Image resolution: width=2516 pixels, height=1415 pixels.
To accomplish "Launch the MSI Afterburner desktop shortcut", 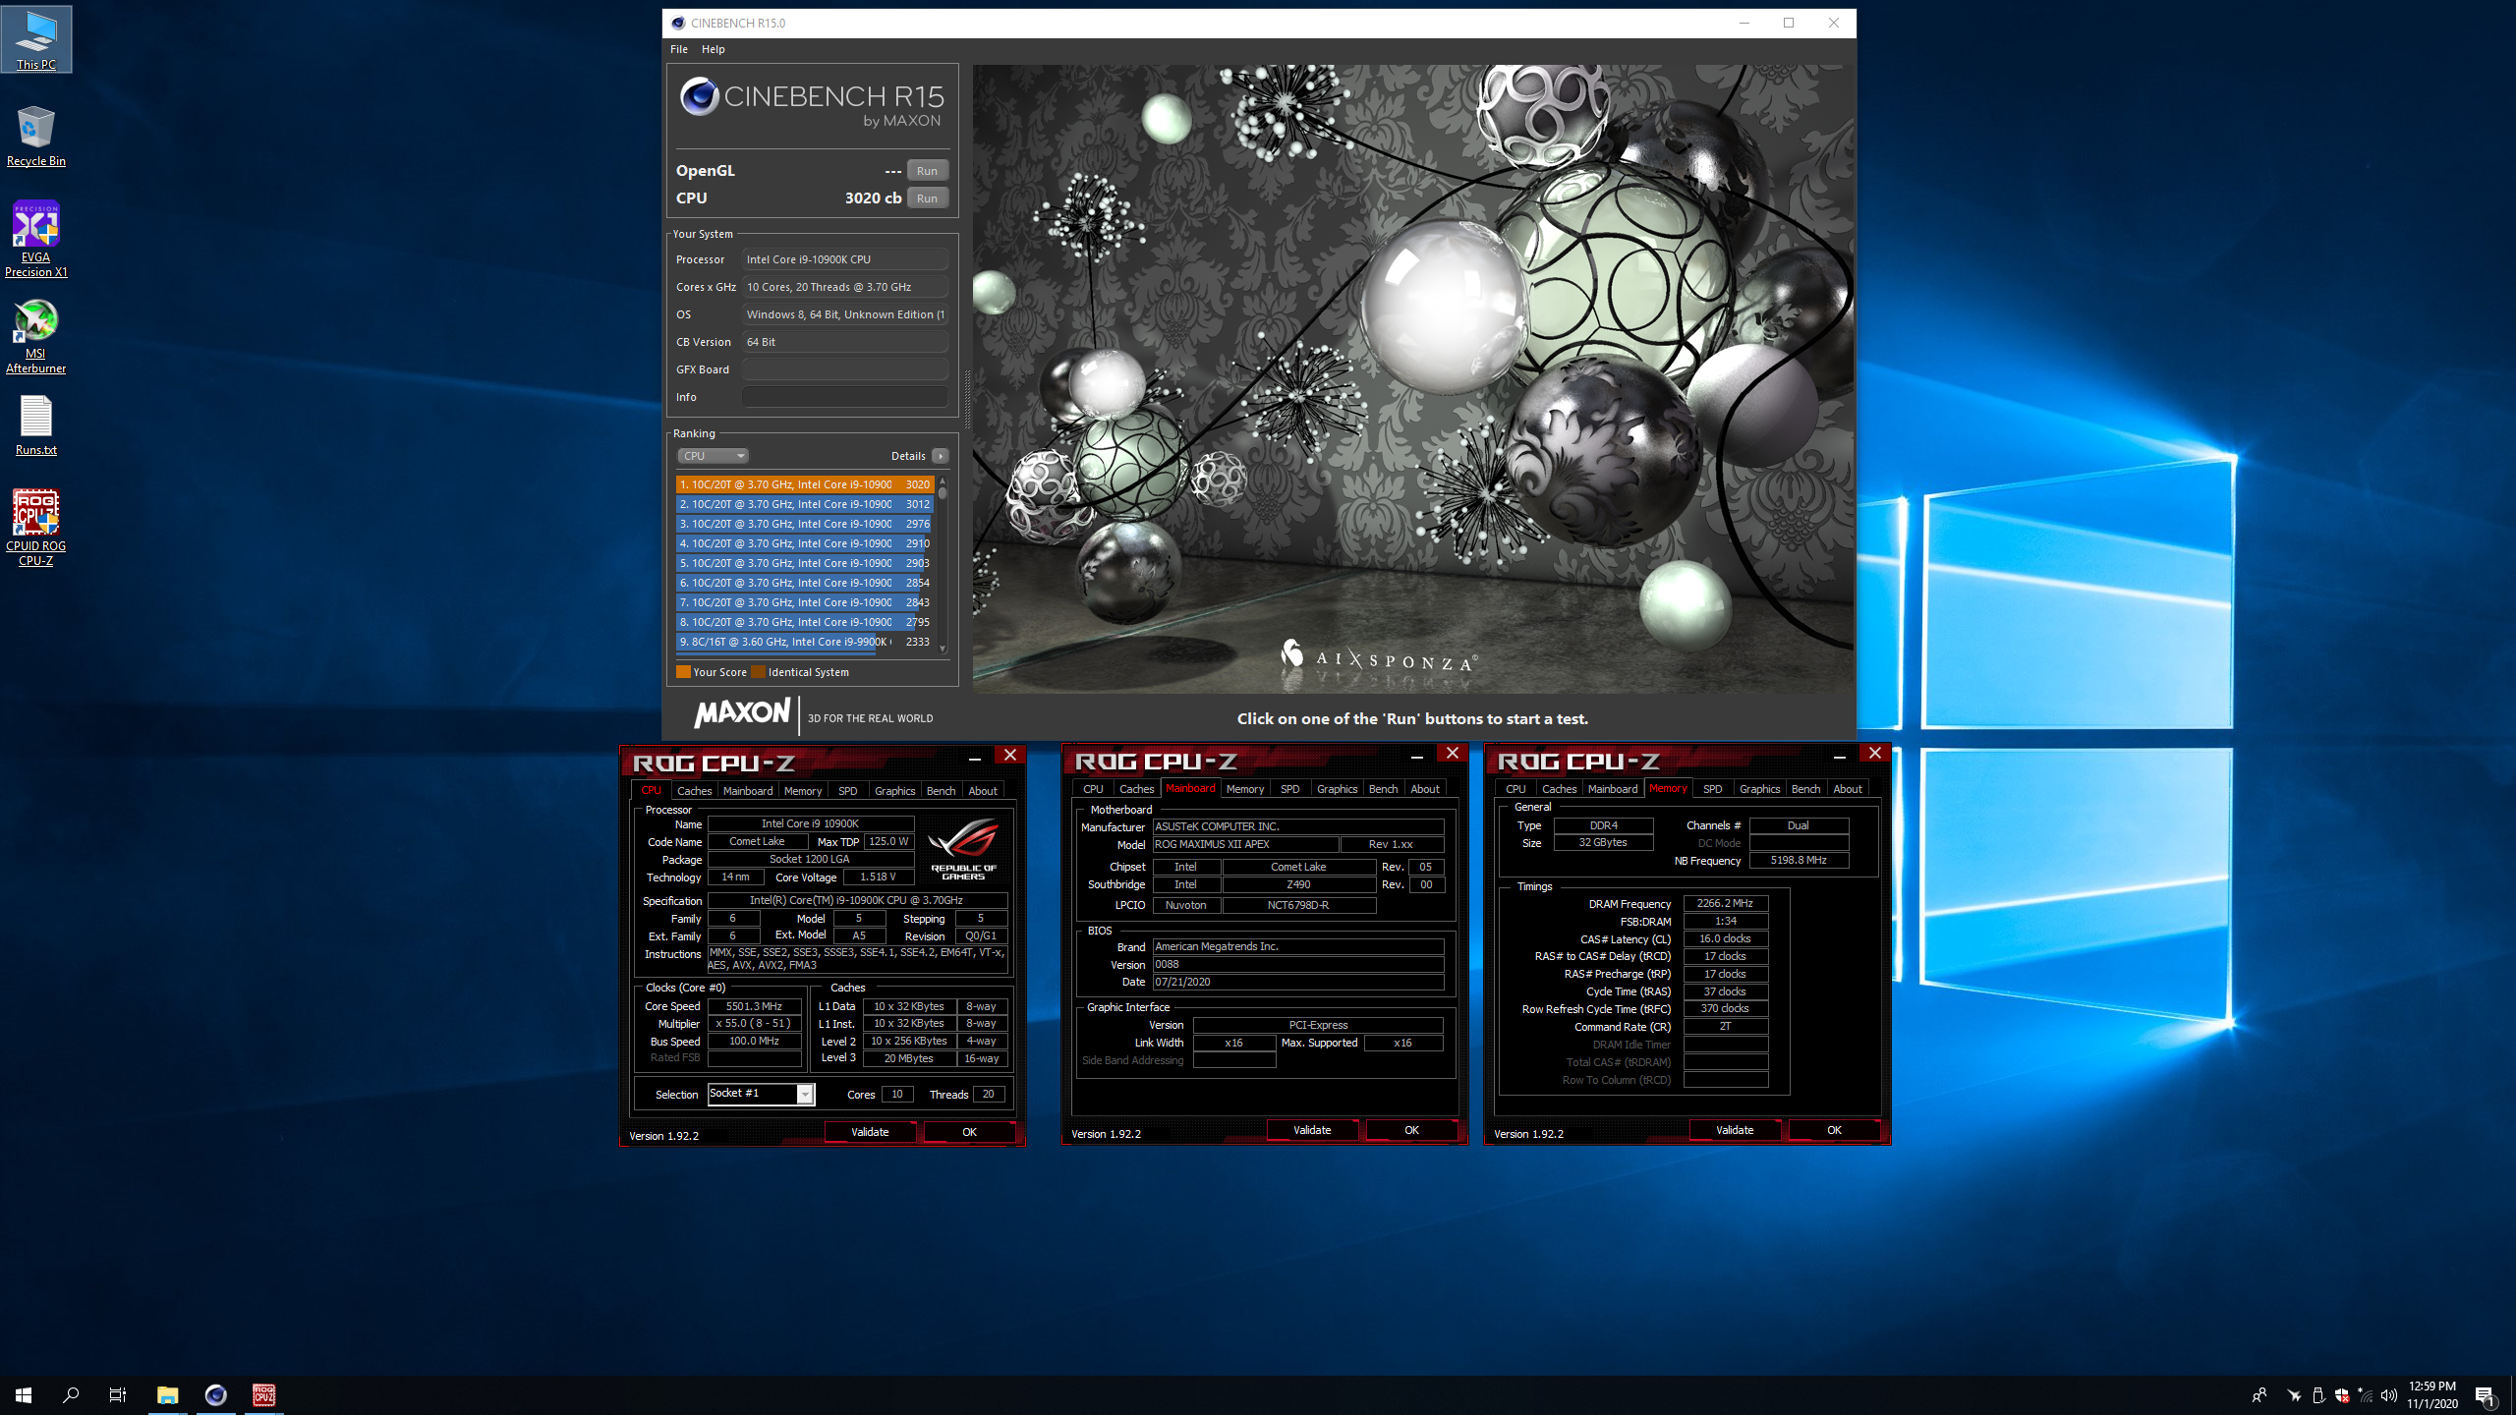I will (x=36, y=336).
